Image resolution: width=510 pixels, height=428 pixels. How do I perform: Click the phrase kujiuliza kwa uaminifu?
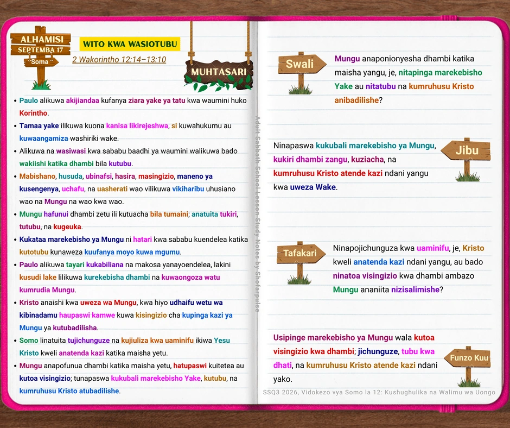(x=157, y=341)
